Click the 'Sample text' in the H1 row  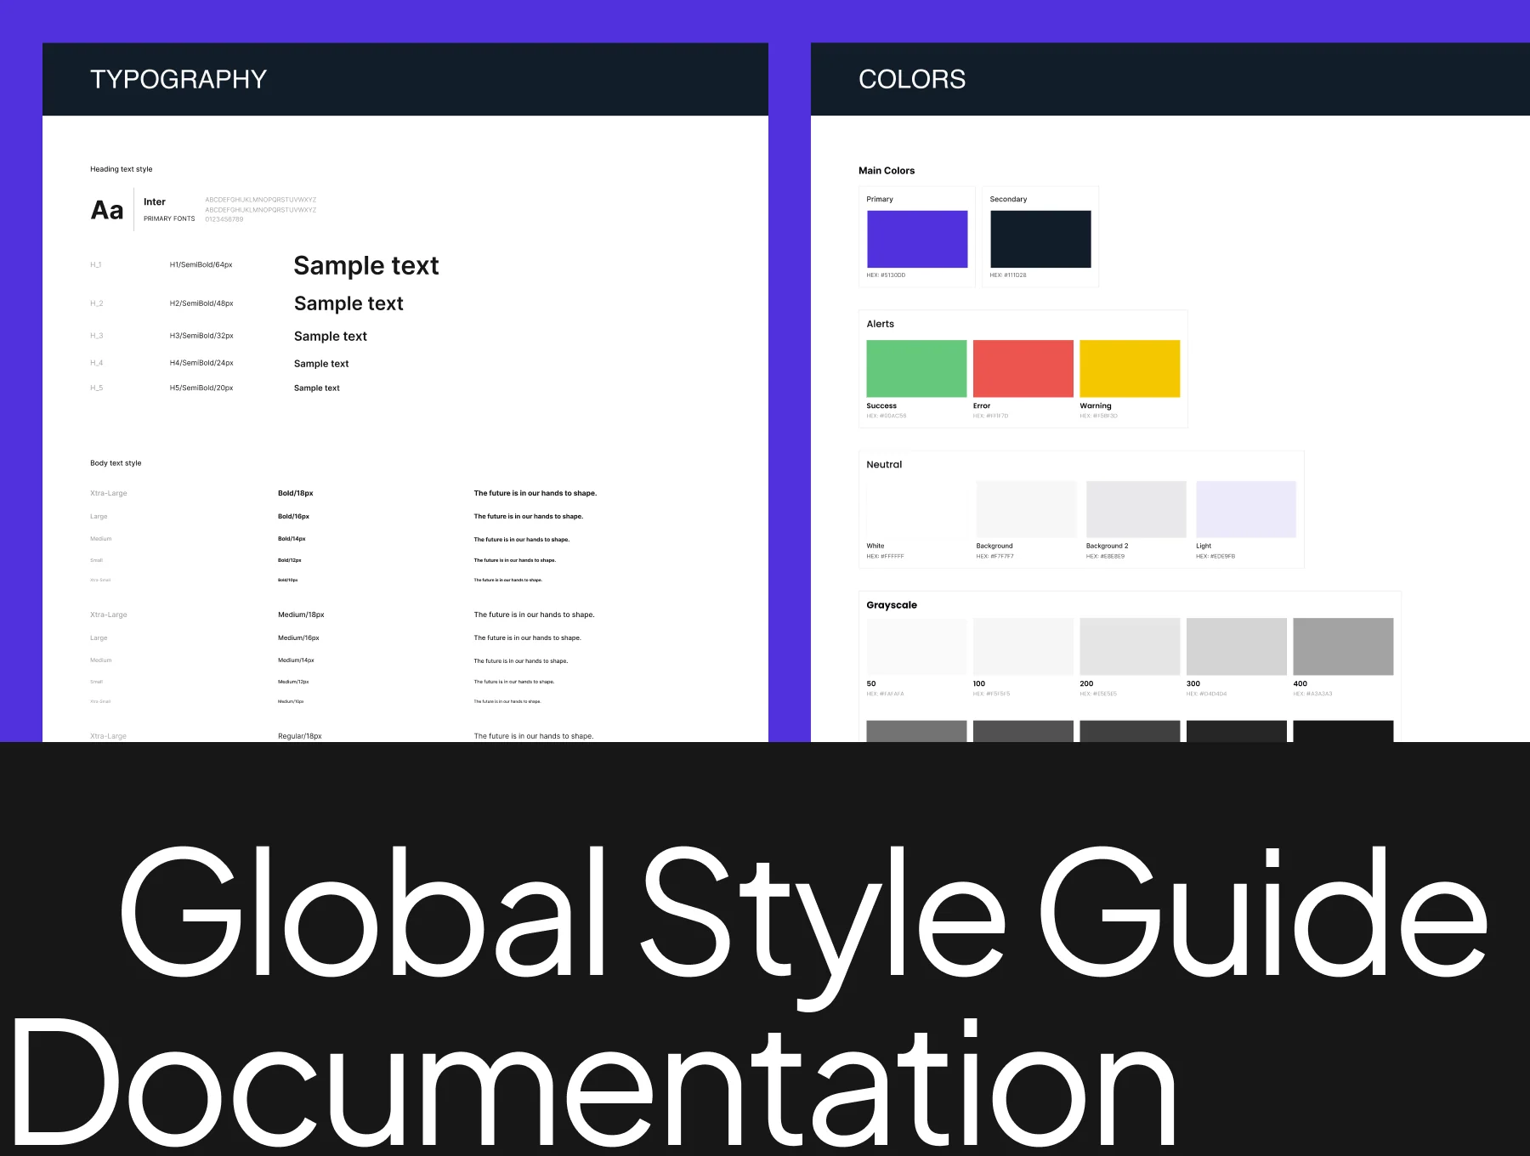(366, 266)
